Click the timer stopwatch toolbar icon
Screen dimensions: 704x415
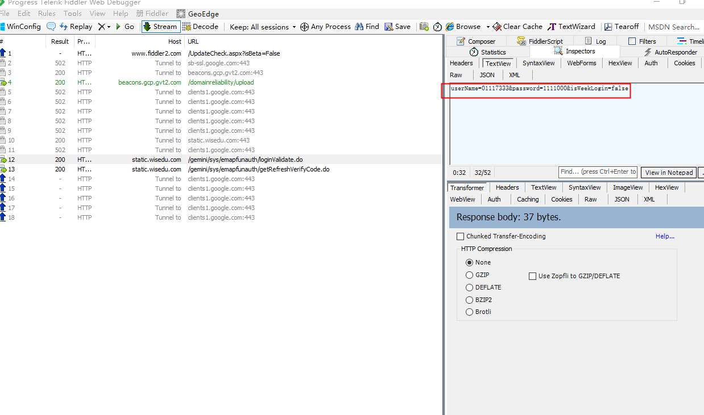(437, 27)
